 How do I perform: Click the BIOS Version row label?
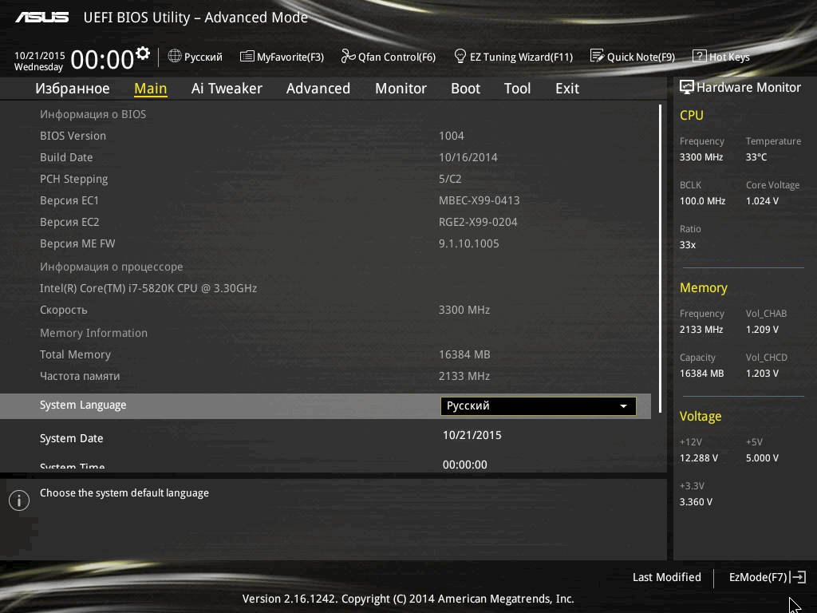click(73, 136)
